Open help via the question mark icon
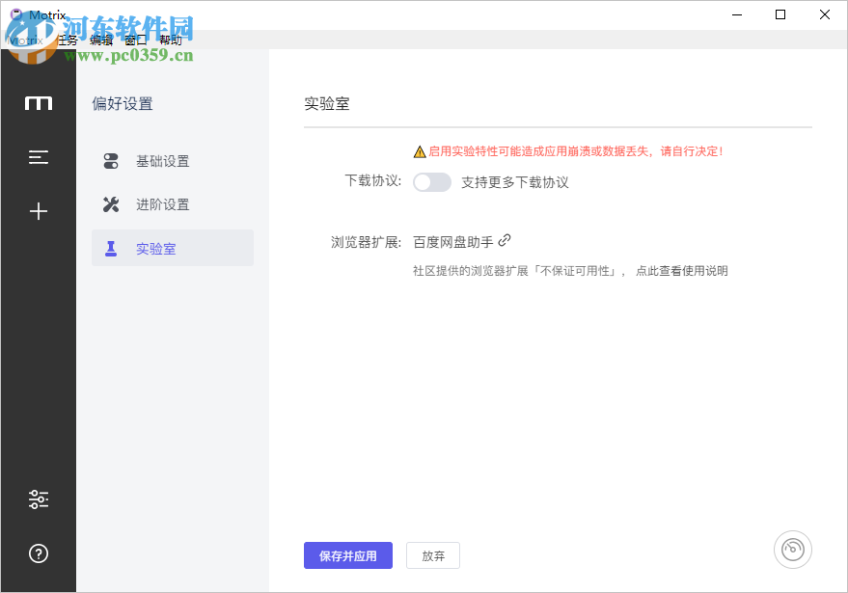This screenshot has height=593, width=848. (x=39, y=553)
